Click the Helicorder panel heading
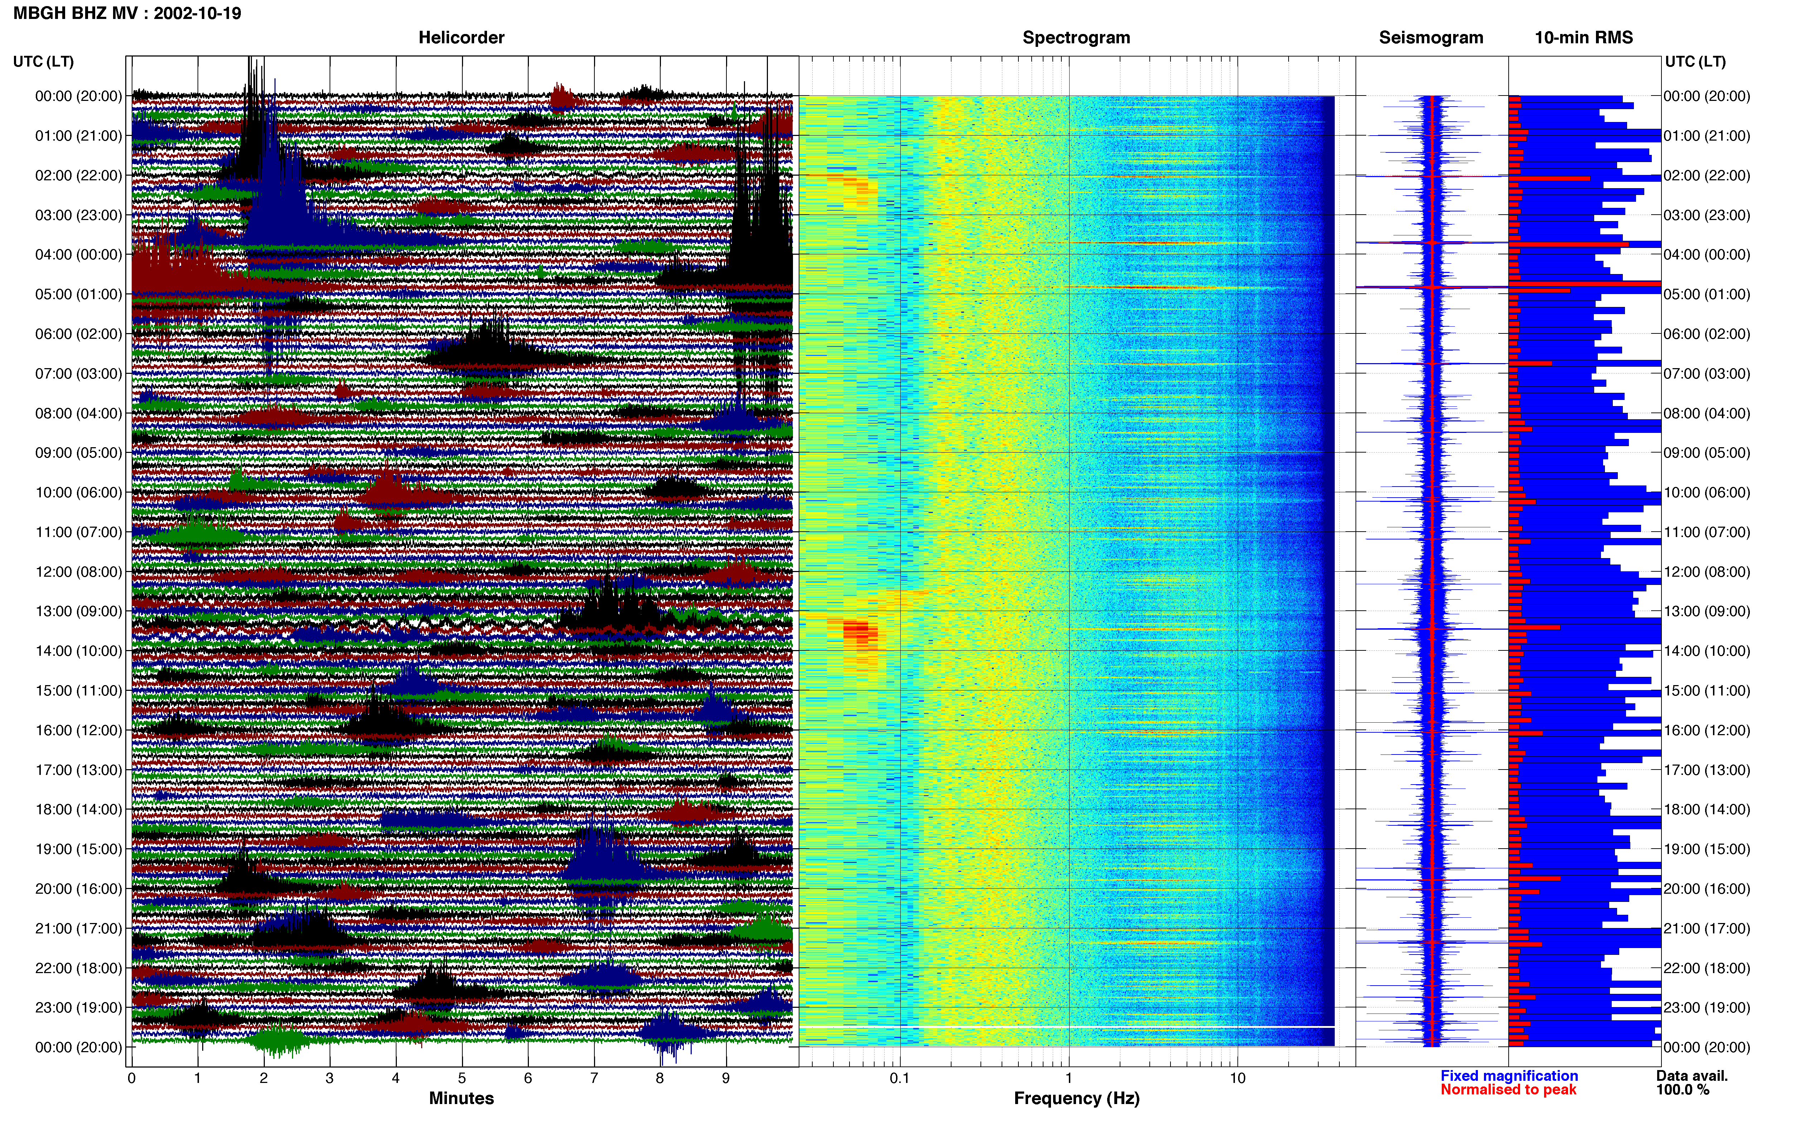1796x1123 pixels. [x=461, y=37]
